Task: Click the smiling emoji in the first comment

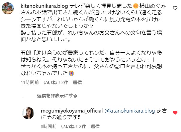Action: (x=136, y=6)
